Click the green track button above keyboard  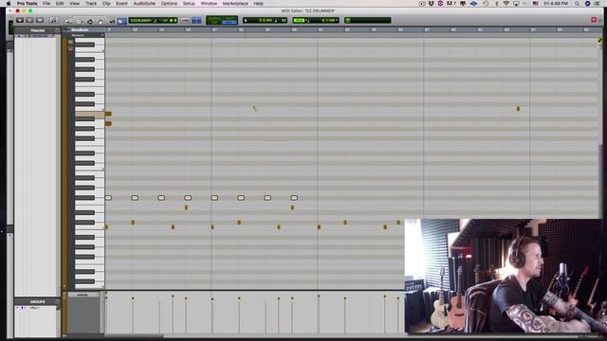[x=71, y=42]
